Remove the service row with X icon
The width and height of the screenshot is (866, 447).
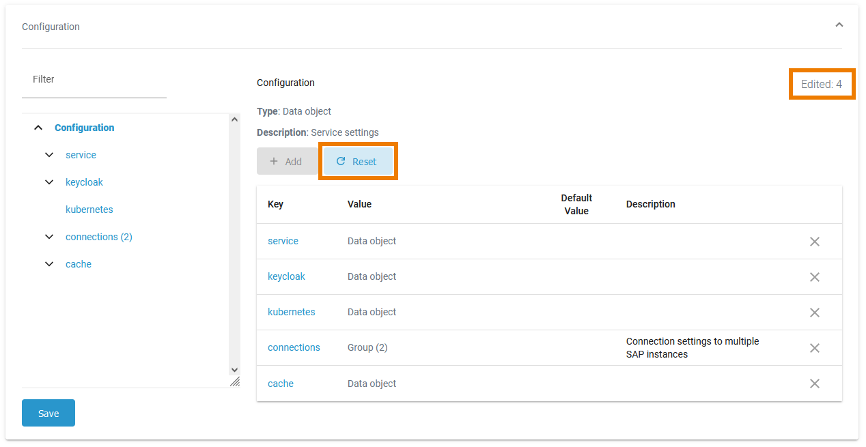pos(814,242)
